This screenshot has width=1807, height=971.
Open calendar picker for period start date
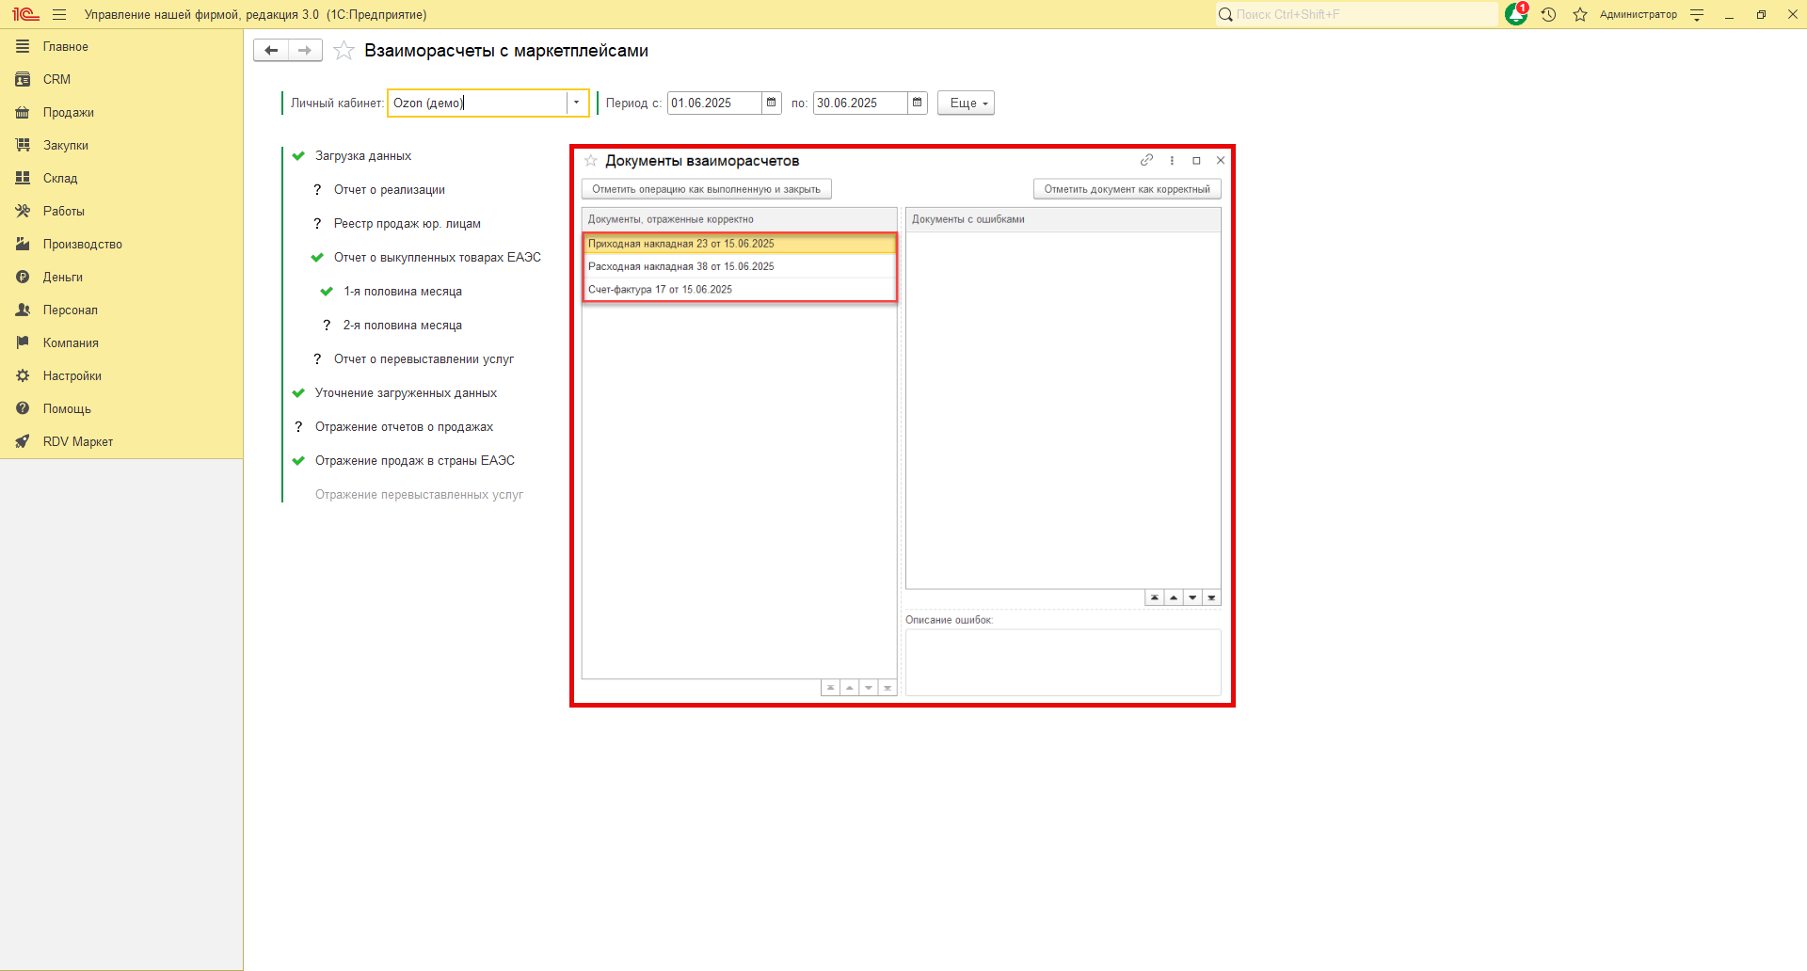(x=772, y=103)
